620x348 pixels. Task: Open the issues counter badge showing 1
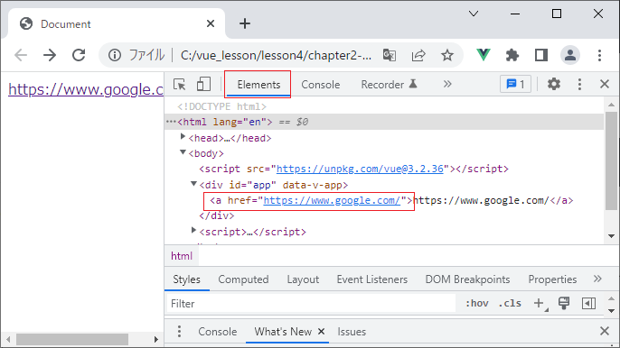515,84
